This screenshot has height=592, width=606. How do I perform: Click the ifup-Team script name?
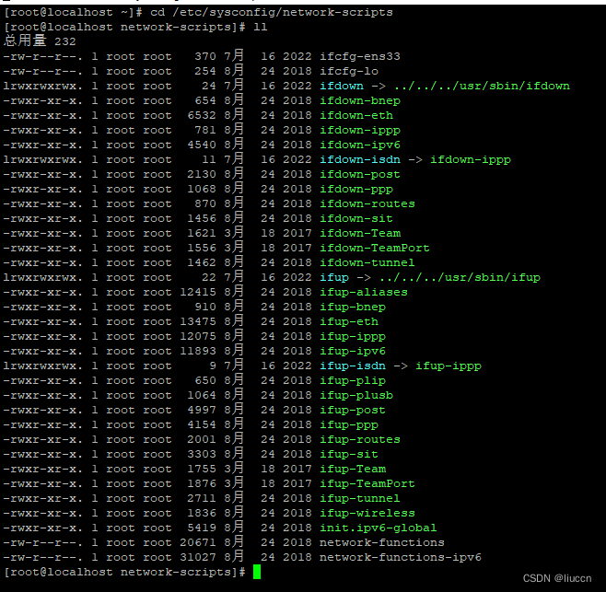pyautogui.click(x=353, y=469)
